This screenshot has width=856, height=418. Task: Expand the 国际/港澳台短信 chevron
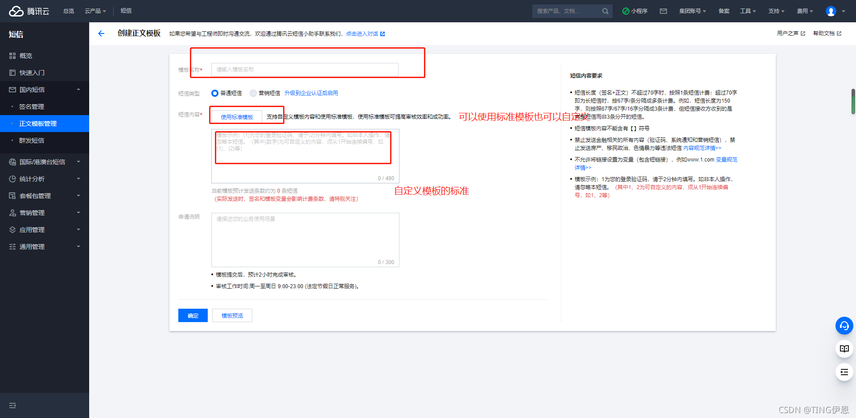coord(78,162)
